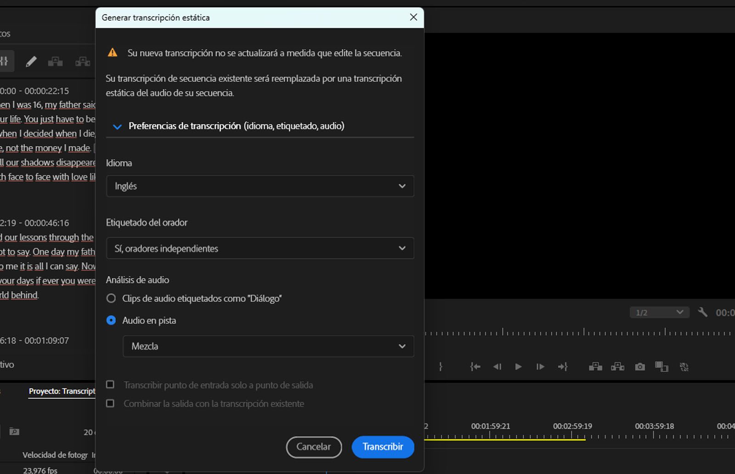Open the Idioma dropdown showing Inglés
This screenshot has width=735, height=474.
260,186
